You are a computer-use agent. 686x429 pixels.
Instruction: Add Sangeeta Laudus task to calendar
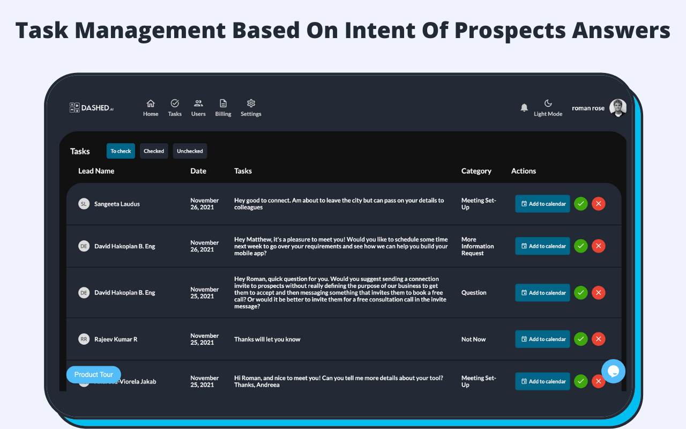coord(542,204)
